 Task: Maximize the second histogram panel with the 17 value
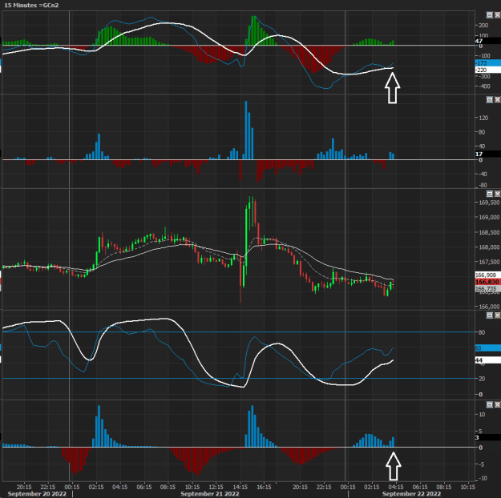tap(490, 100)
